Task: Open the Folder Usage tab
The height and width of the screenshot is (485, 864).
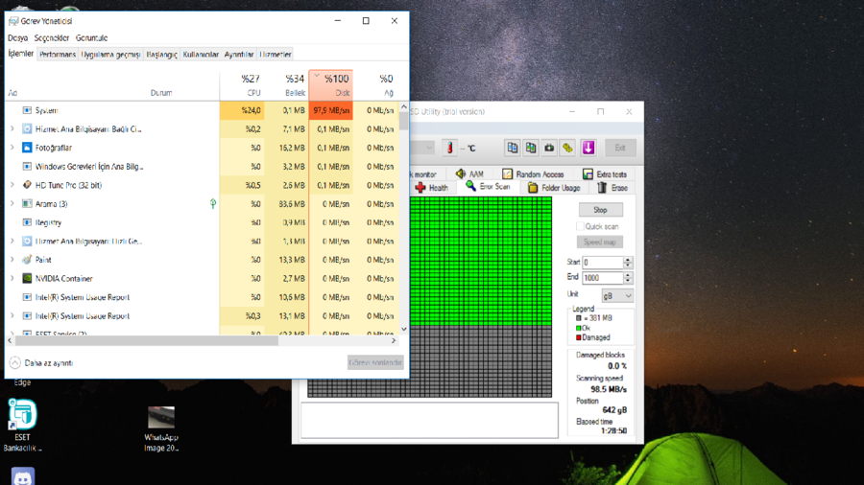Action: tap(554, 188)
